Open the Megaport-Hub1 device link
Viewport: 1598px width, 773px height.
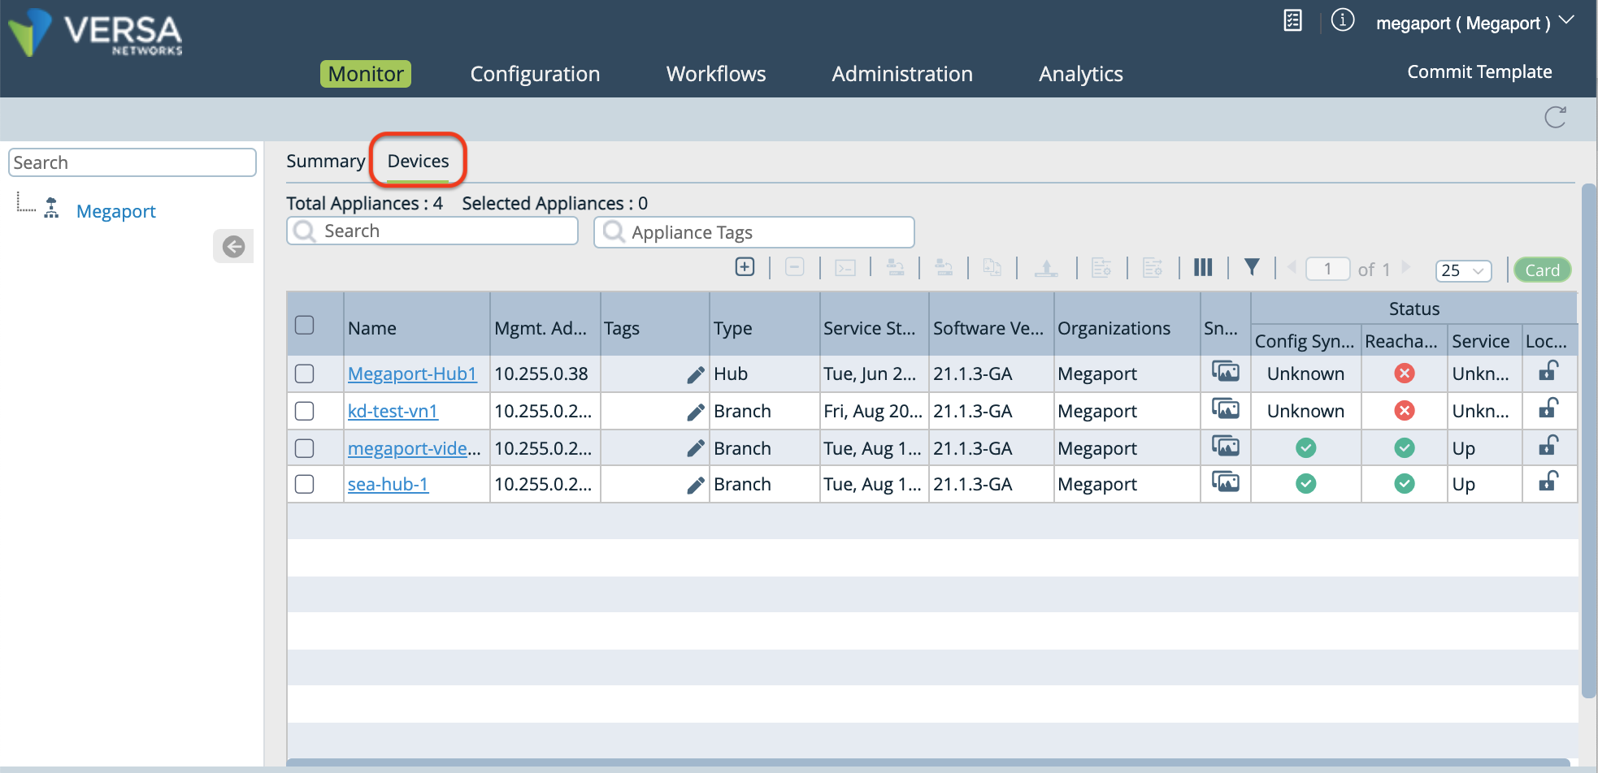click(x=412, y=374)
